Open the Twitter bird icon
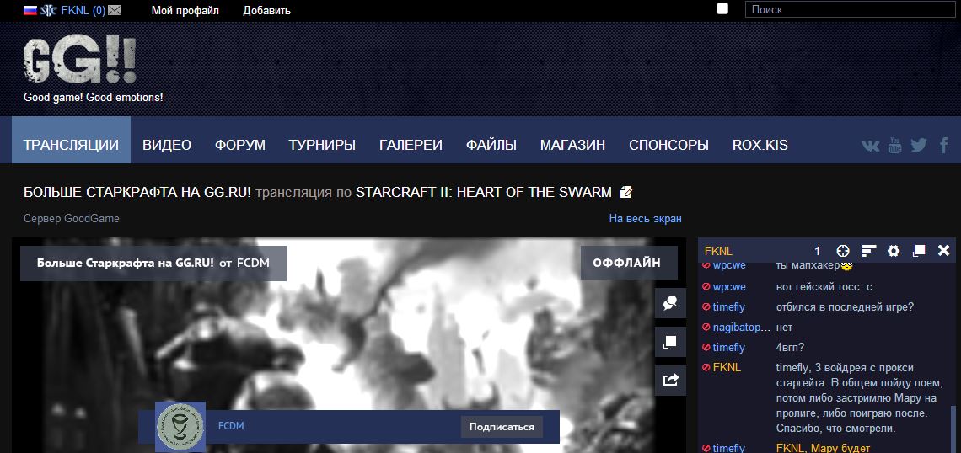This screenshot has height=453, width=961. click(x=919, y=146)
